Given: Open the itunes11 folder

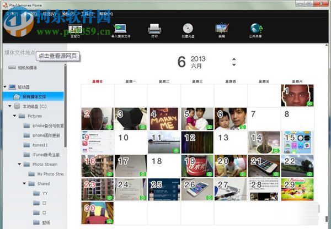Looking at the screenshot, I should 35,145.
